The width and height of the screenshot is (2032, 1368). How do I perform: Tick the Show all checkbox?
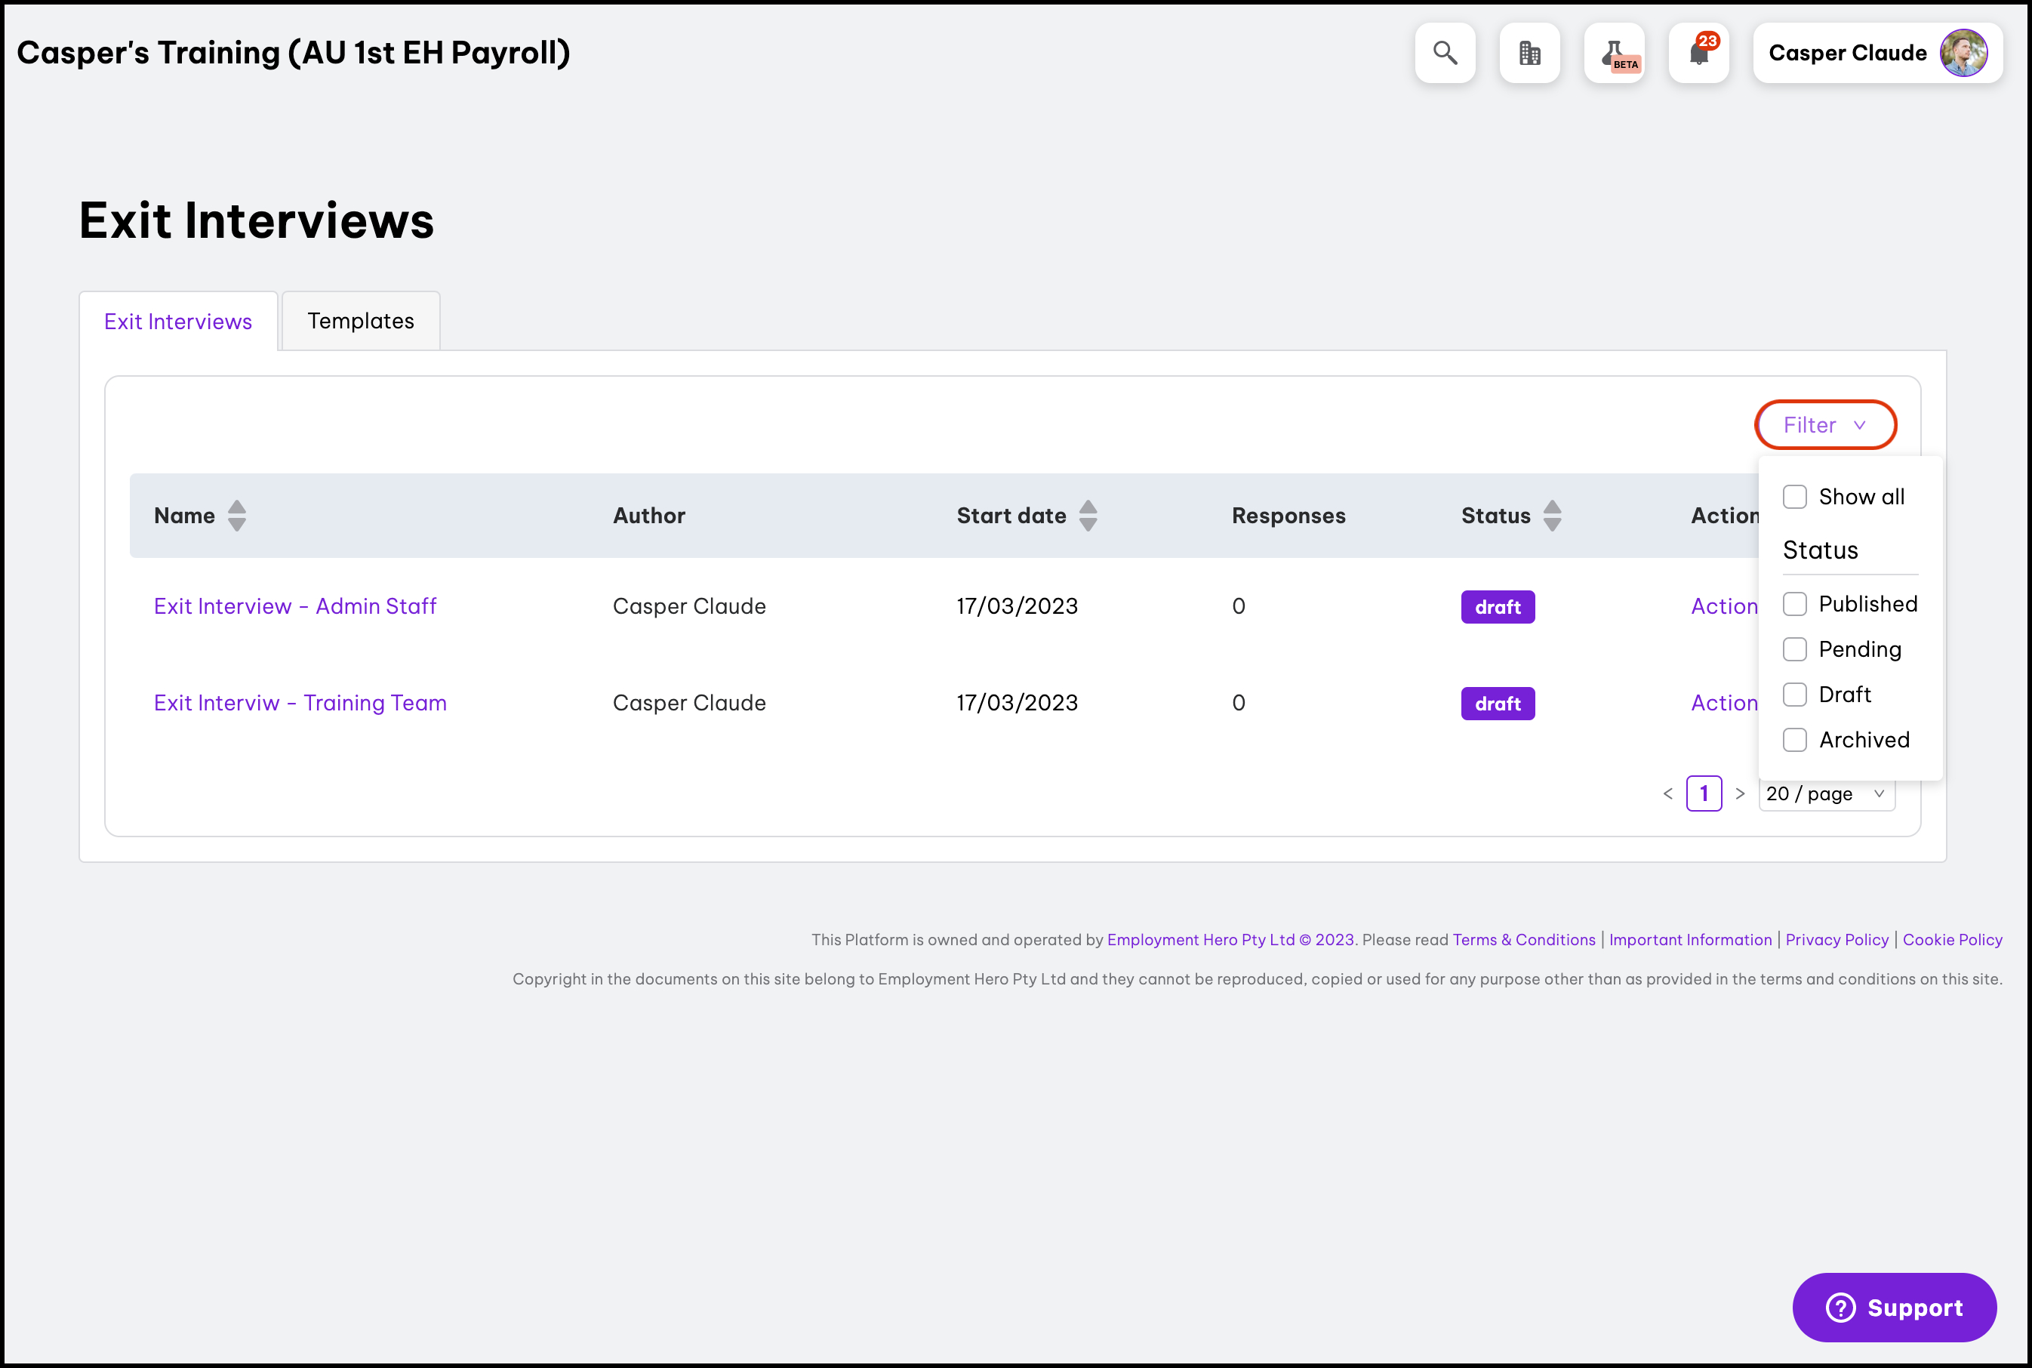coord(1794,497)
